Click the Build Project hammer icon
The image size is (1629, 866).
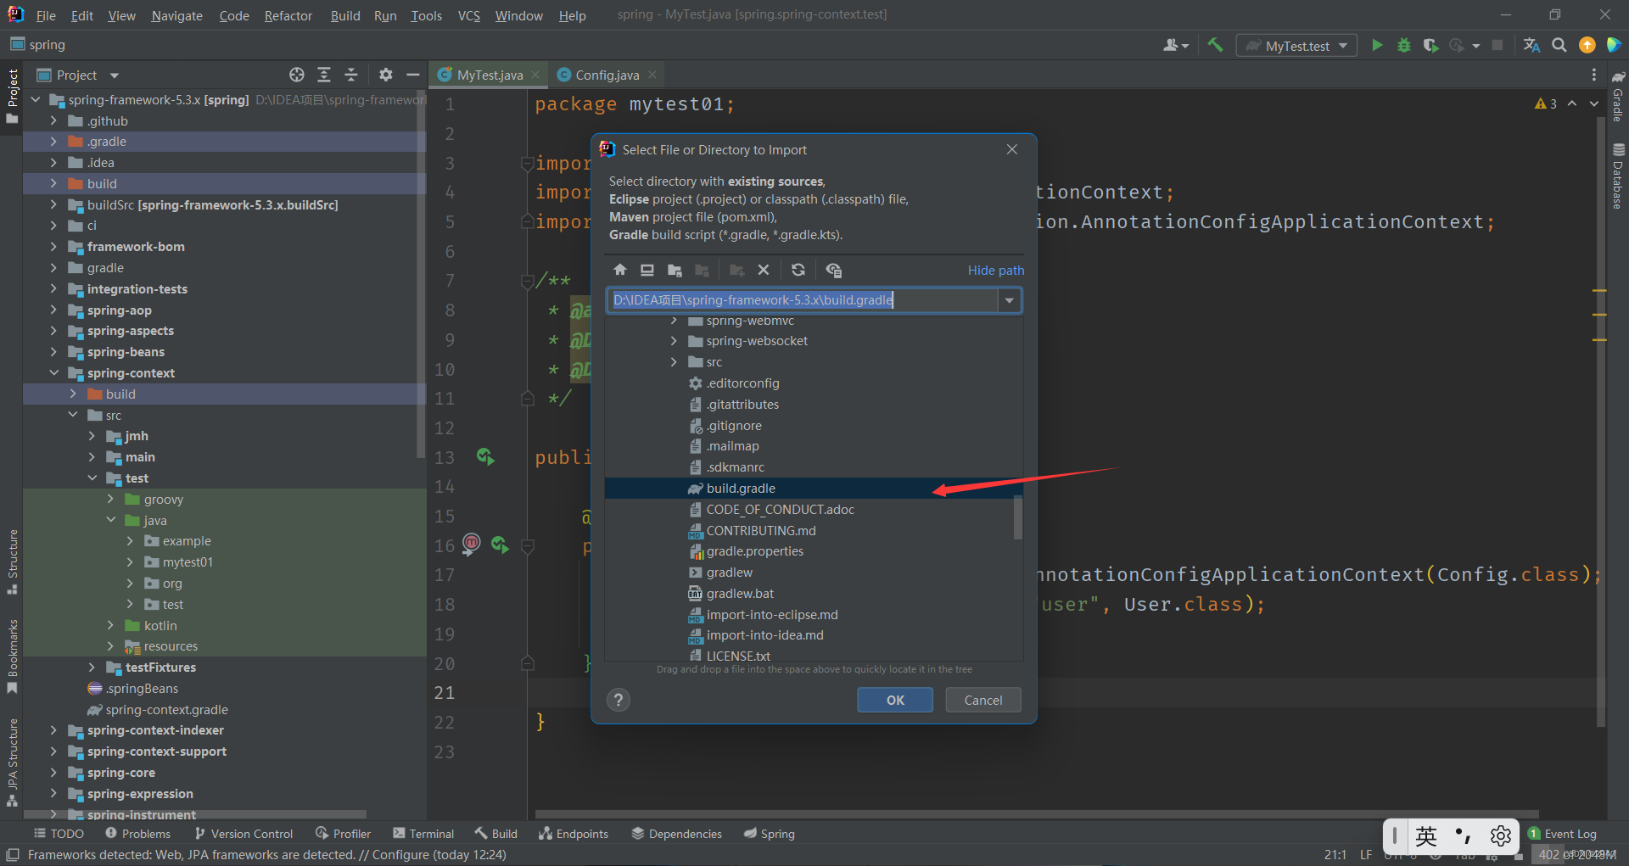tap(1215, 45)
